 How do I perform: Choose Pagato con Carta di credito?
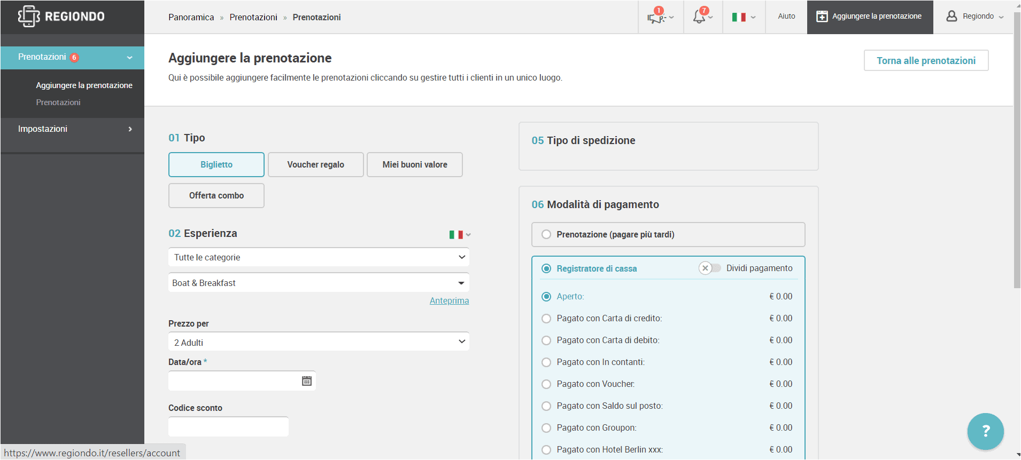(546, 319)
